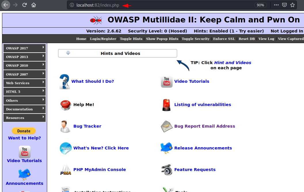Click the browser URL address field

pyautogui.click(x=161, y=5)
